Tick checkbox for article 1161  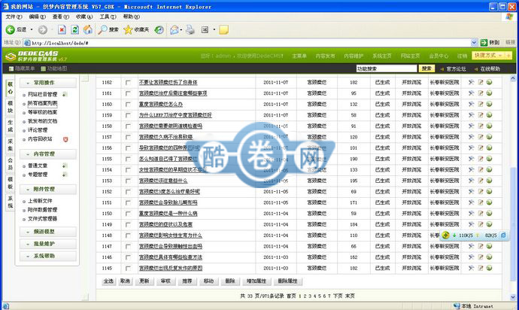click(x=128, y=93)
